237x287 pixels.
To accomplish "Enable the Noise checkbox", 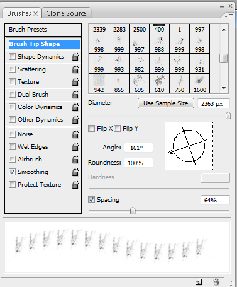I will 12,134.
